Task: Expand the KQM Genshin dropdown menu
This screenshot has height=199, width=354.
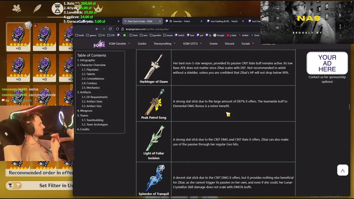Action: [x=119, y=44]
